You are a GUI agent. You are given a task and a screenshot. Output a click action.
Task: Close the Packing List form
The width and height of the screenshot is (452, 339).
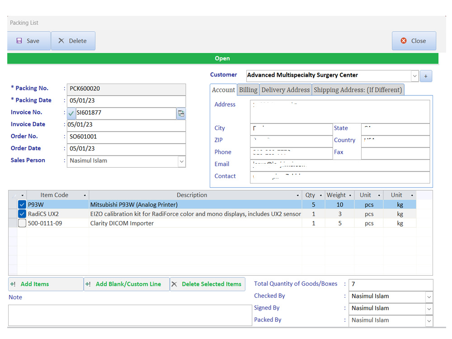point(414,41)
